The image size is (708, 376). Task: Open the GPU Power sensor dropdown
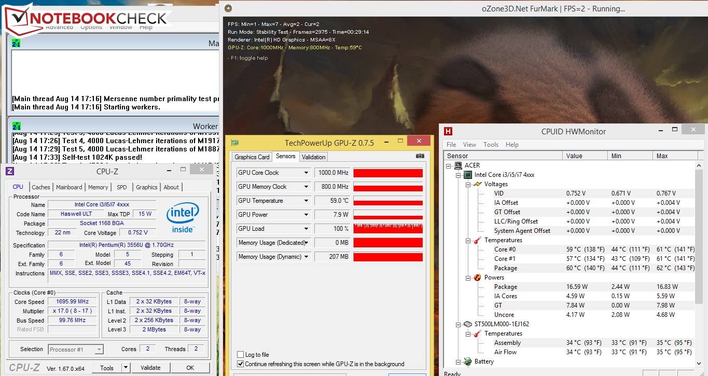(x=307, y=215)
